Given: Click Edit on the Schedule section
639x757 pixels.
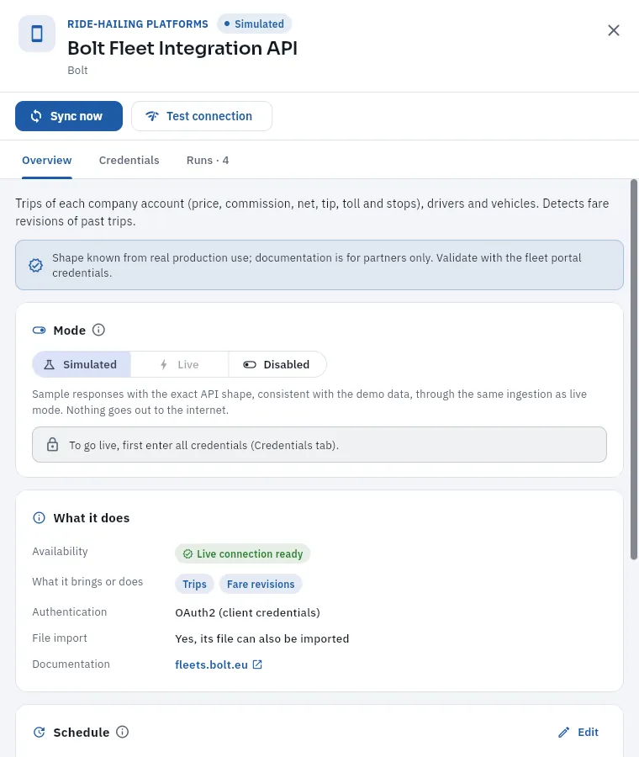Looking at the screenshot, I should pyautogui.click(x=578, y=733).
